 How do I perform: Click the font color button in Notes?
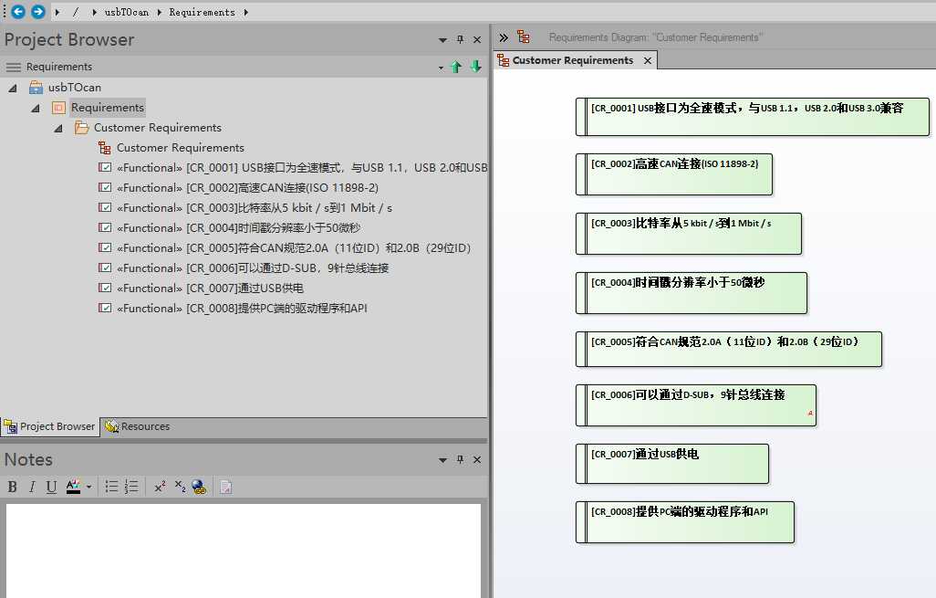[73, 487]
